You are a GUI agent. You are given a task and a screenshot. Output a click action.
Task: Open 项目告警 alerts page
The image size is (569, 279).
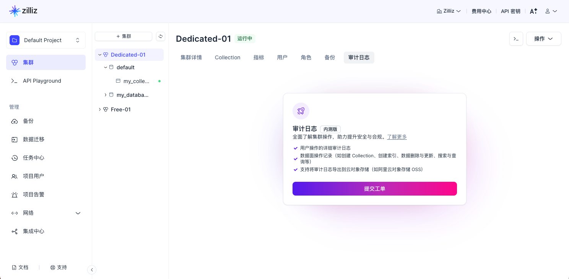coord(34,194)
